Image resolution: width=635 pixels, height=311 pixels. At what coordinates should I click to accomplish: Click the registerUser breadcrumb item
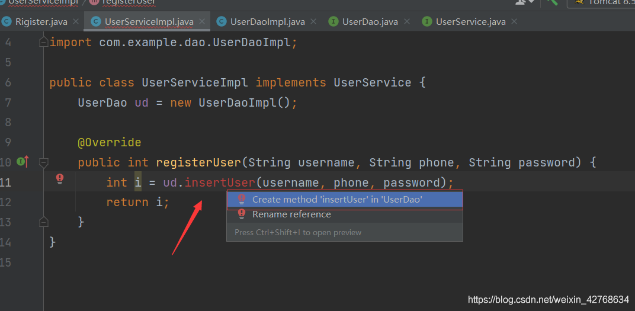click(129, 2)
